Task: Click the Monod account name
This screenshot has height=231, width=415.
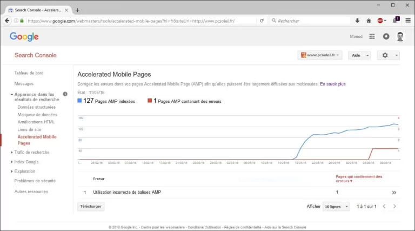Action: coord(356,37)
